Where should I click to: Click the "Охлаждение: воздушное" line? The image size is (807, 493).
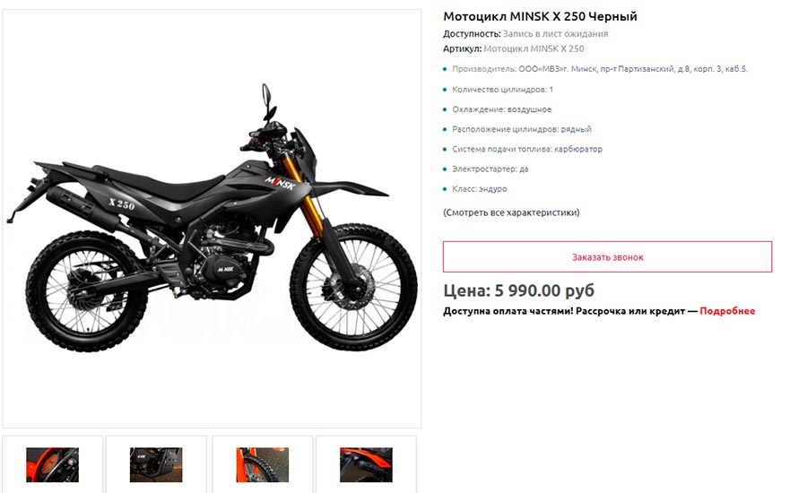pyautogui.click(x=501, y=109)
